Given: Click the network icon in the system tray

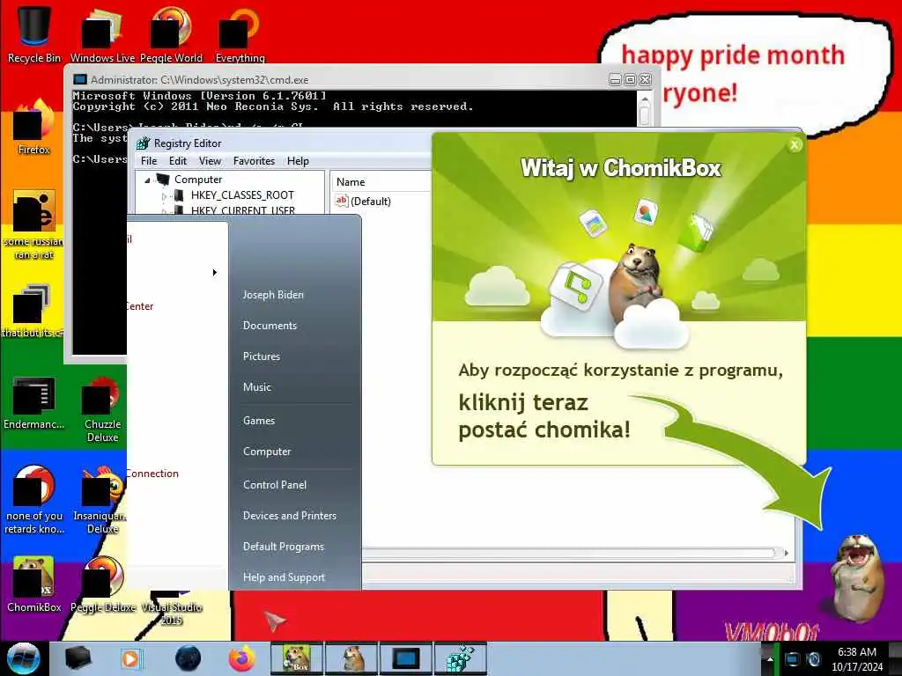Looking at the screenshot, I should pyautogui.click(x=792, y=659).
